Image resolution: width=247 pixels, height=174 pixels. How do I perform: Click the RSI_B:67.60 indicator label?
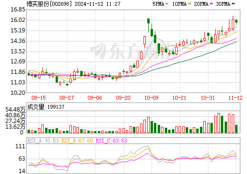[x=77, y=141]
